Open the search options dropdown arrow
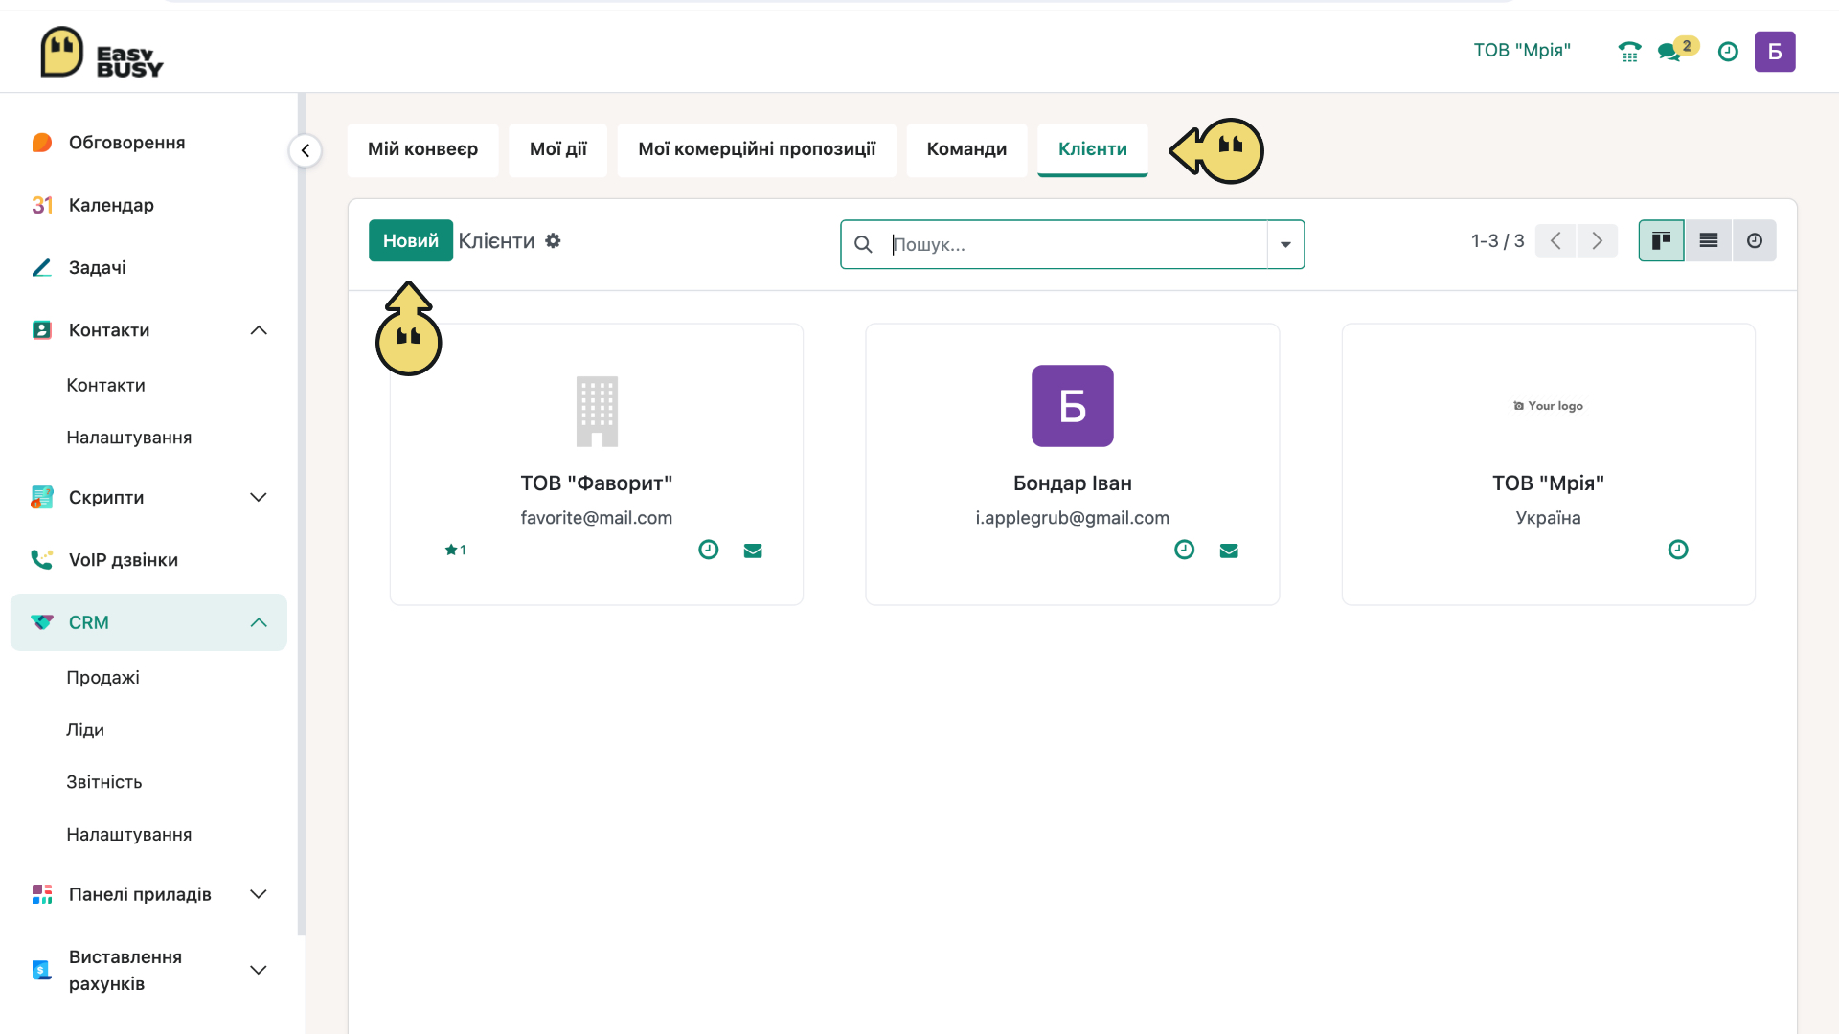The image size is (1839, 1034). (1285, 244)
